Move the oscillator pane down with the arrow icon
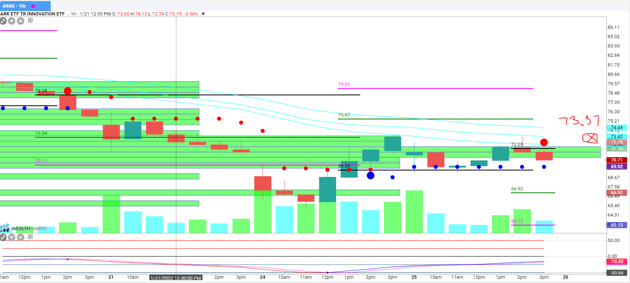The image size is (630, 283). tap(12, 237)
